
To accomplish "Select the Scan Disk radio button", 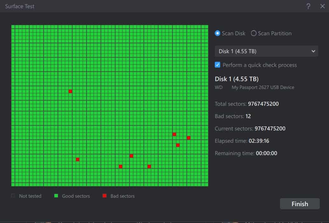I will [x=218, y=33].
